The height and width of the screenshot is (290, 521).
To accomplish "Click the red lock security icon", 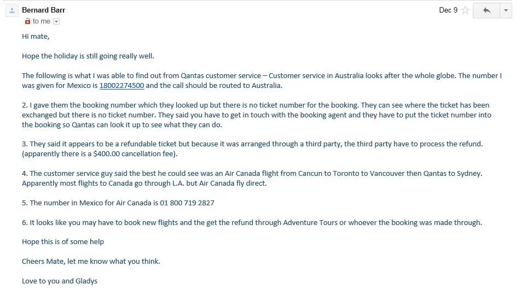I will pos(27,21).
